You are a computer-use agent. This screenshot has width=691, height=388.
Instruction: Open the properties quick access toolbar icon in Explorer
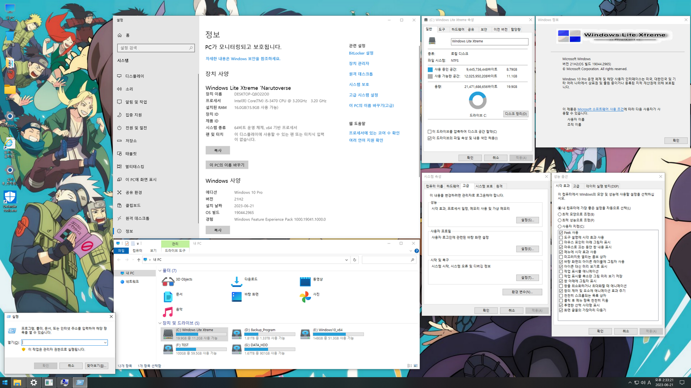[x=127, y=243]
